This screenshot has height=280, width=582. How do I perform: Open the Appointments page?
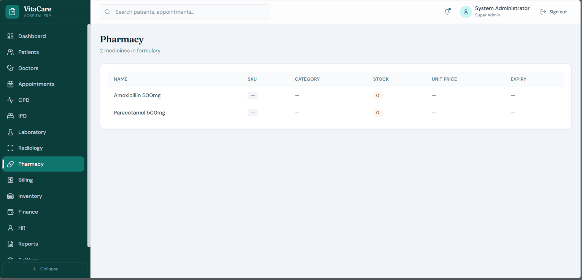coord(43,84)
